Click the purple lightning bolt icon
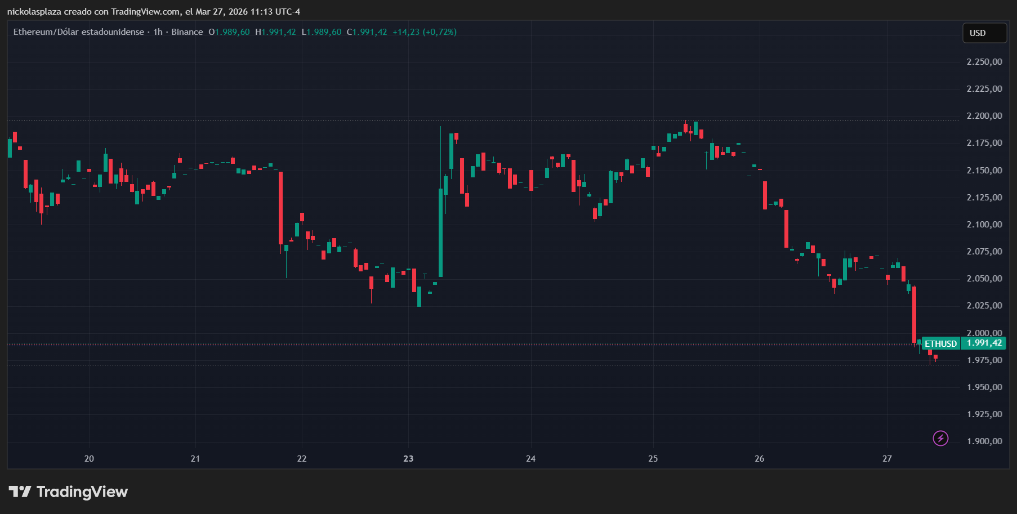Image resolution: width=1017 pixels, height=514 pixels. (x=940, y=438)
